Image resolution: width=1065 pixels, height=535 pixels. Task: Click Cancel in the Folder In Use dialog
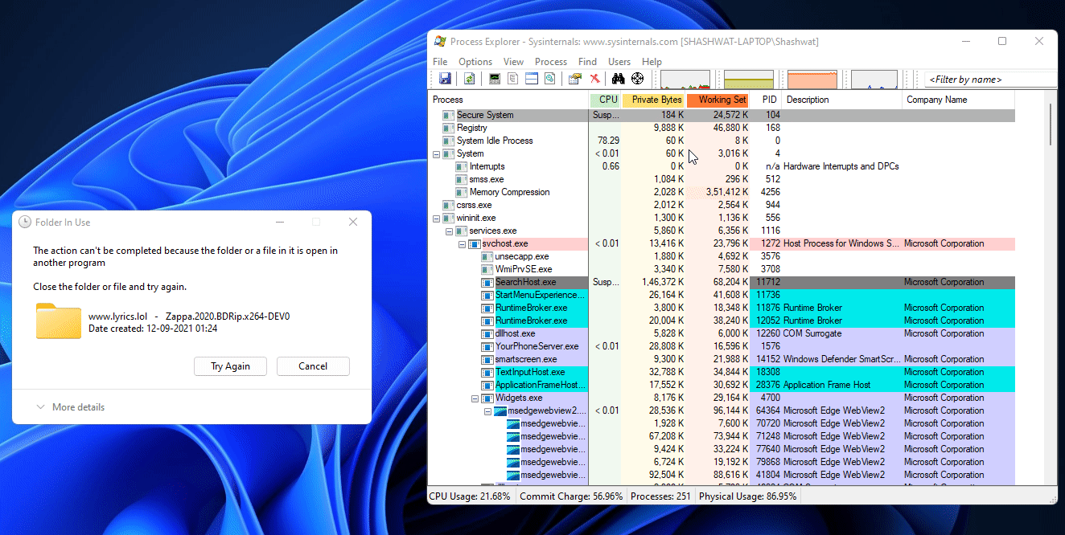[313, 366]
